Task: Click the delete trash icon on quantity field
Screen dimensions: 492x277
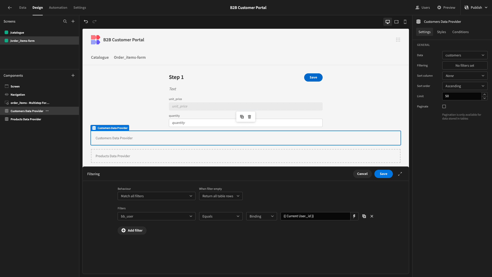Action: tap(249, 117)
